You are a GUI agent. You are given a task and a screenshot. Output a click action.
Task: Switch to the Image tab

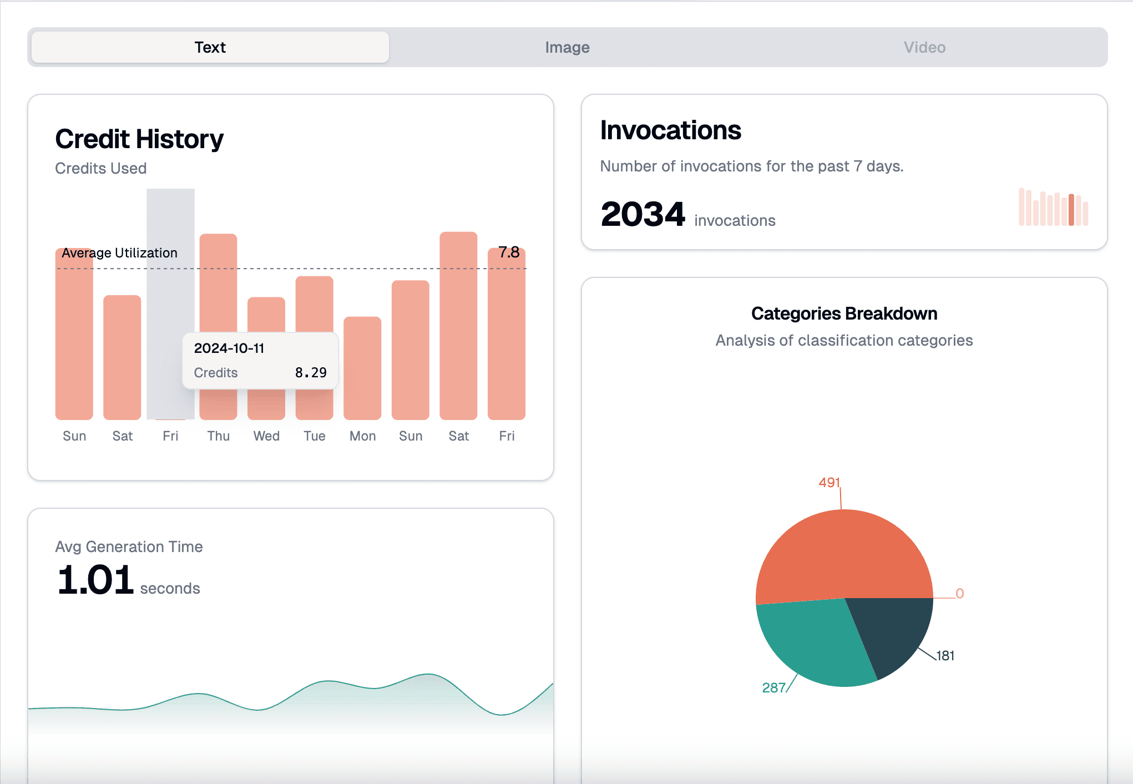(x=566, y=47)
